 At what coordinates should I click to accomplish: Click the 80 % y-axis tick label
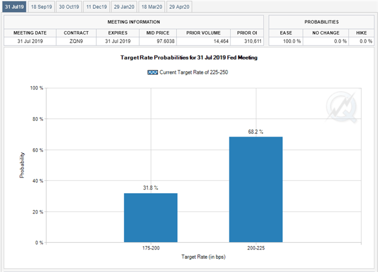click(x=38, y=119)
